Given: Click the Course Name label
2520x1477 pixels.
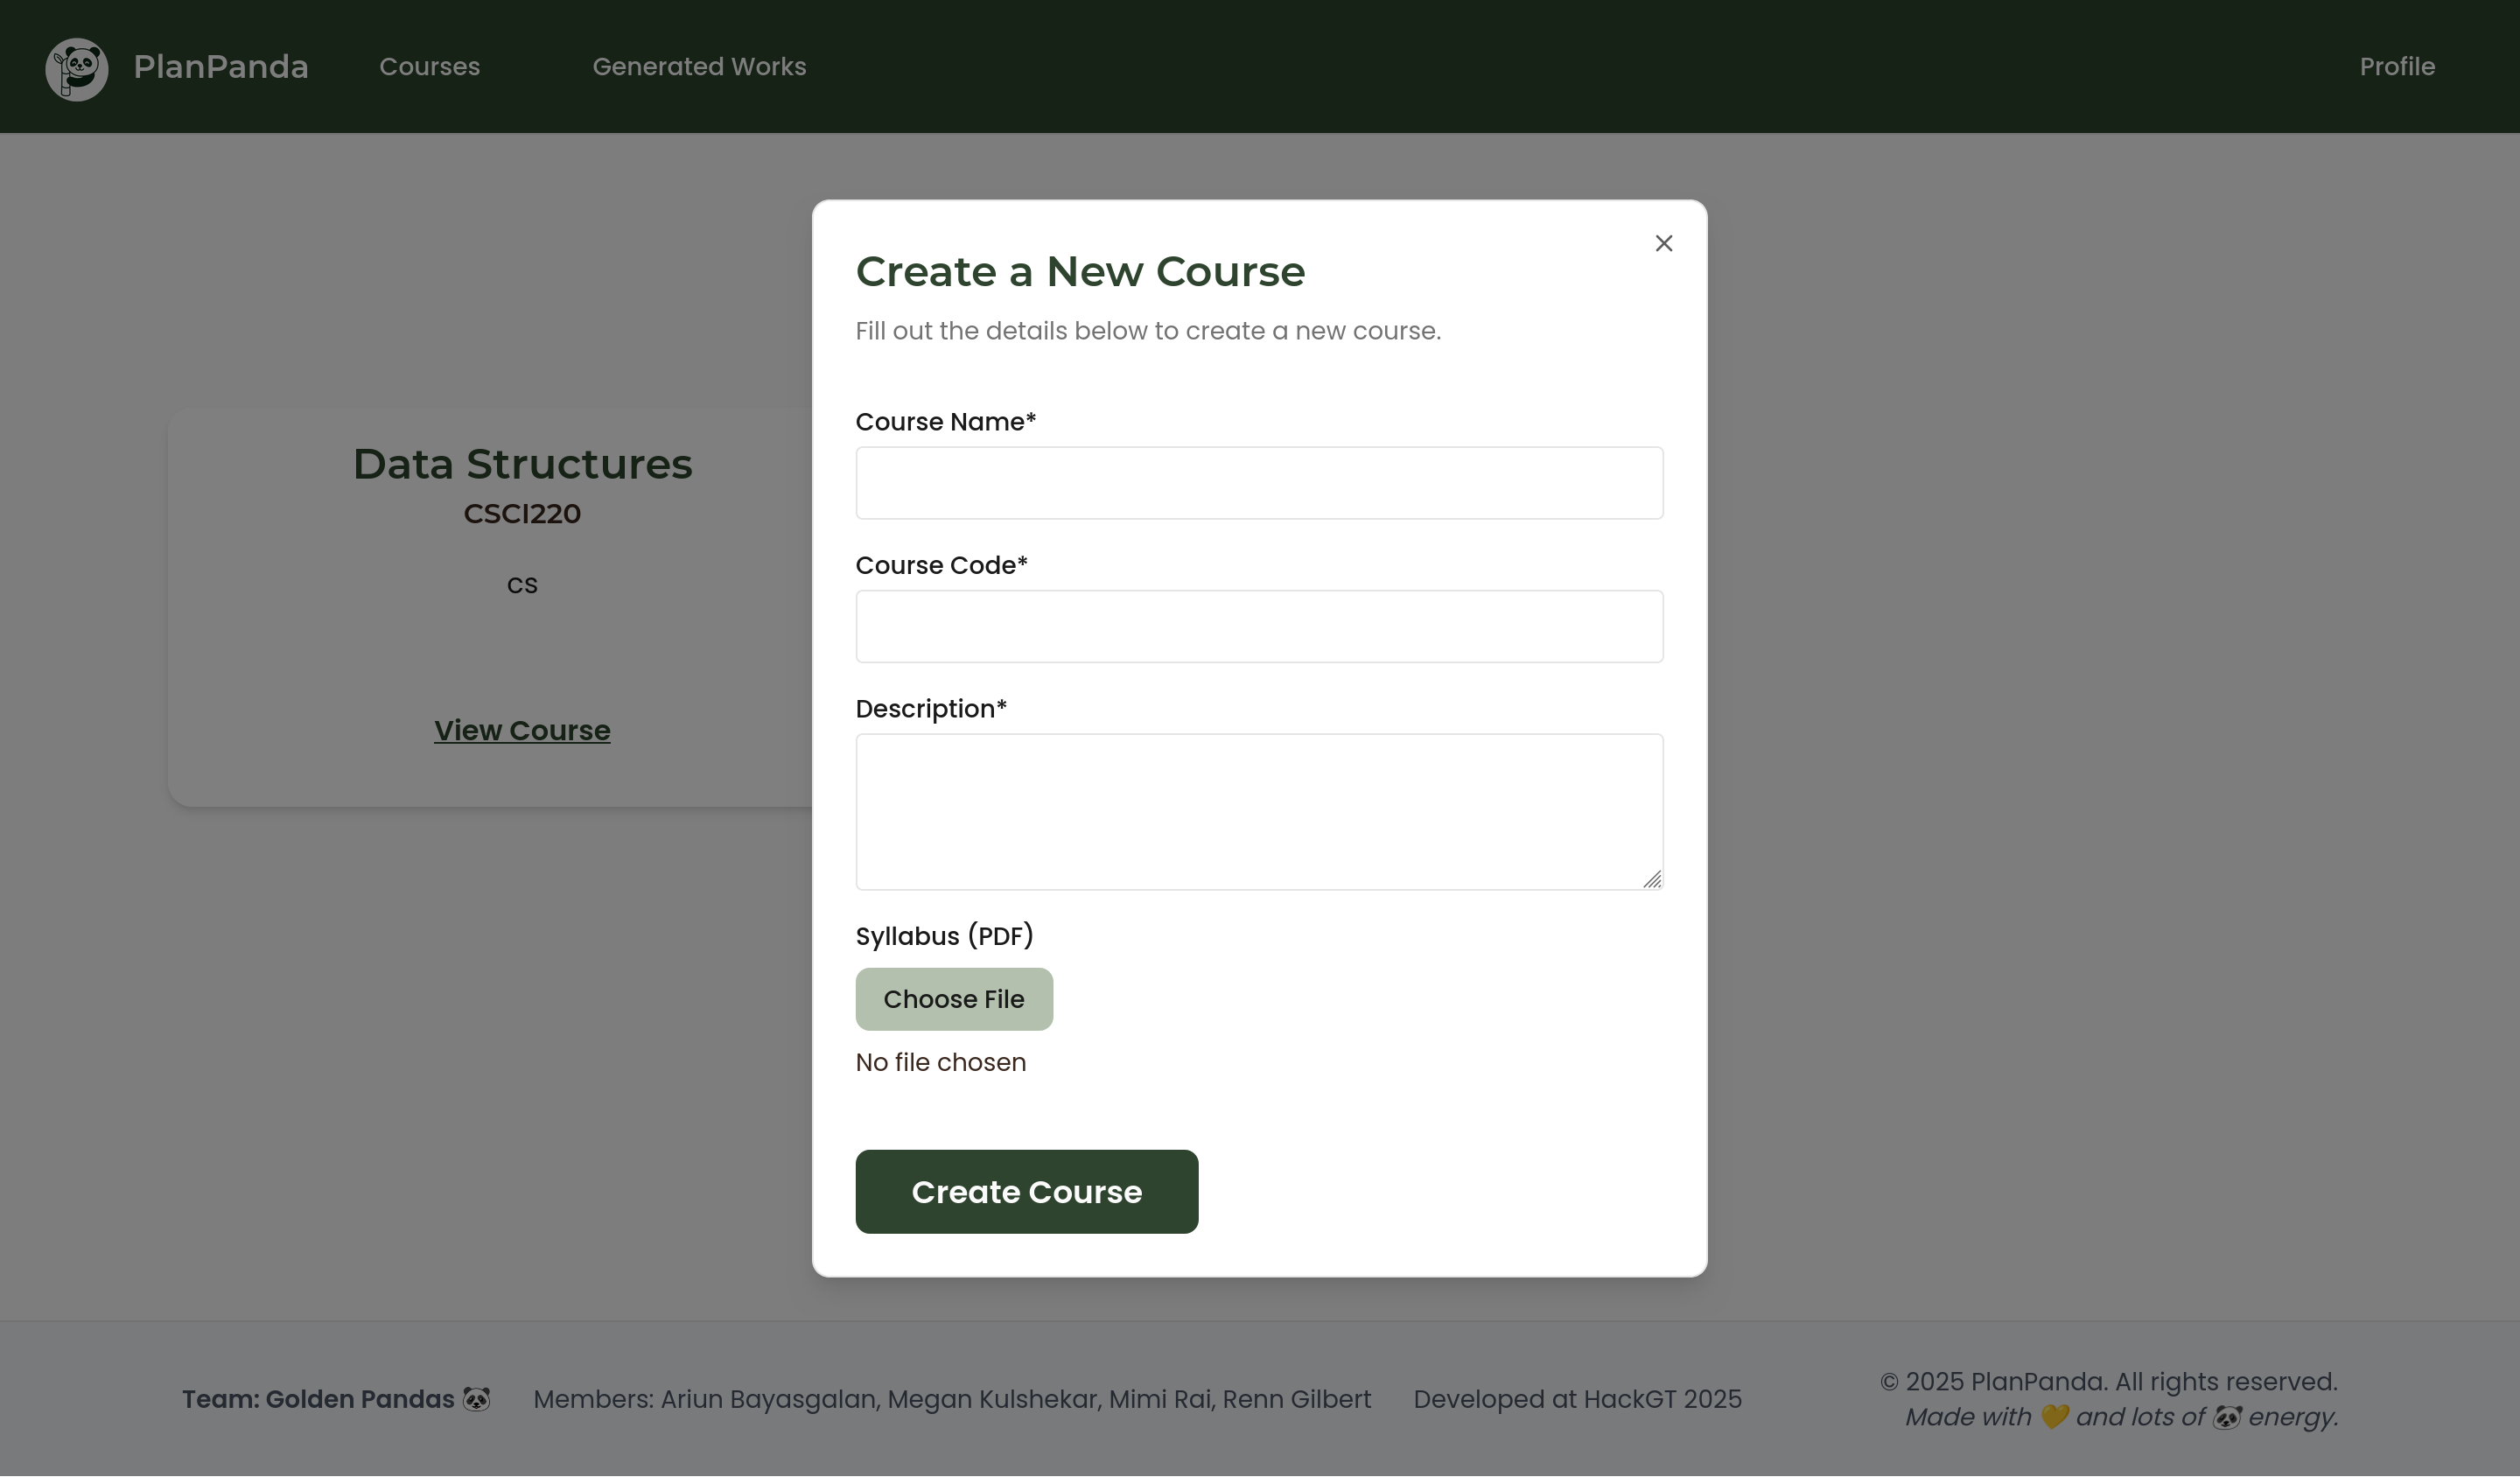Looking at the screenshot, I should (x=944, y=422).
